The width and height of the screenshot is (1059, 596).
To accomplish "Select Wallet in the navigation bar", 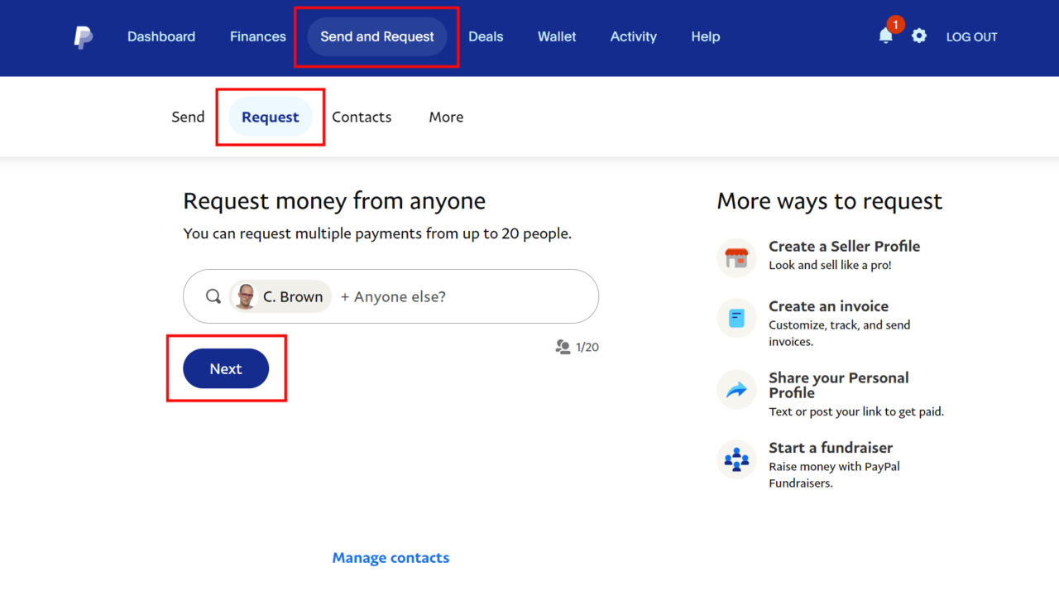I will pos(556,36).
